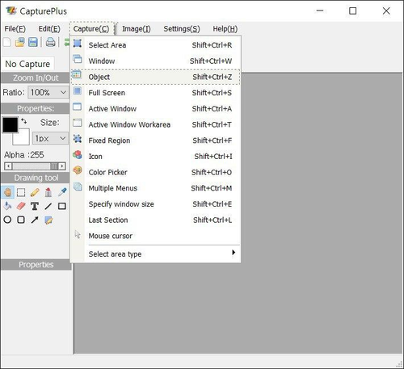Click the Color Picker menu icon

point(78,170)
